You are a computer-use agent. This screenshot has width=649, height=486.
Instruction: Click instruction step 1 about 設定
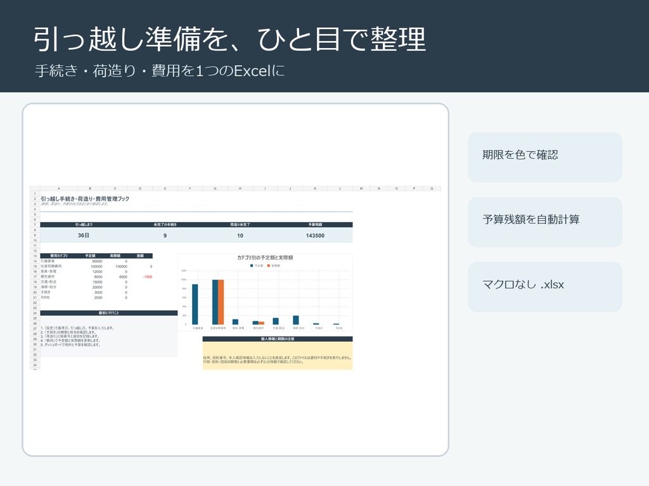click(77, 328)
